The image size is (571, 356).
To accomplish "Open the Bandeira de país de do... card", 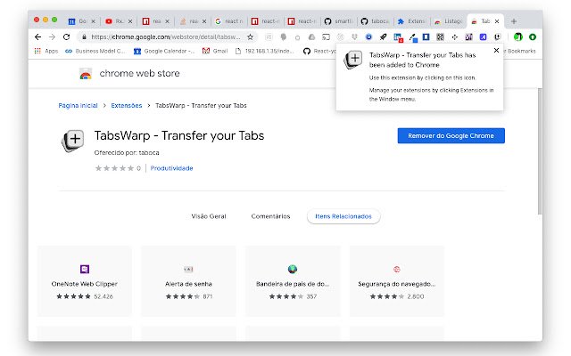I will tap(293, 281).
